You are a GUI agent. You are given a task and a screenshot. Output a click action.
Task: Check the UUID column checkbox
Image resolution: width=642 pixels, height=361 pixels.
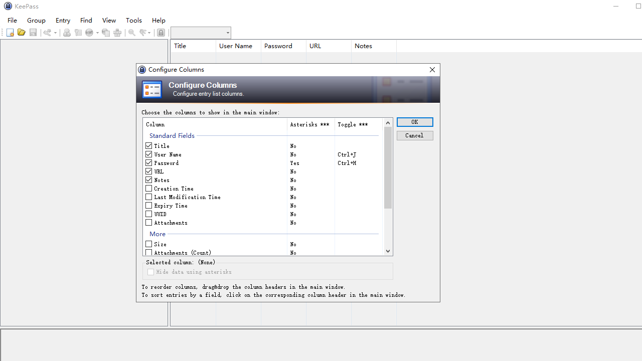pyautogui.click(x=149, y=214)
